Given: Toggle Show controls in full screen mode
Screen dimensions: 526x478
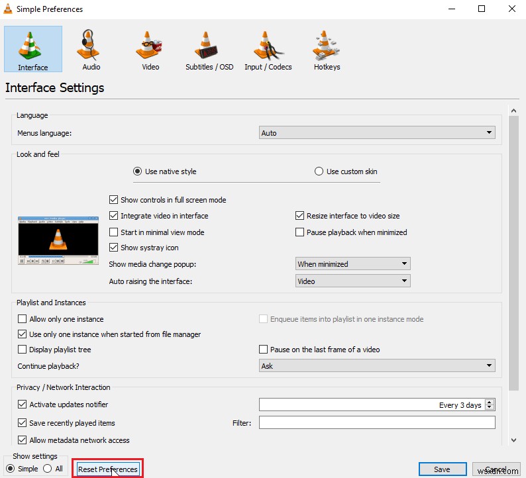Looking at the screenshot, I should coord(168,200).
